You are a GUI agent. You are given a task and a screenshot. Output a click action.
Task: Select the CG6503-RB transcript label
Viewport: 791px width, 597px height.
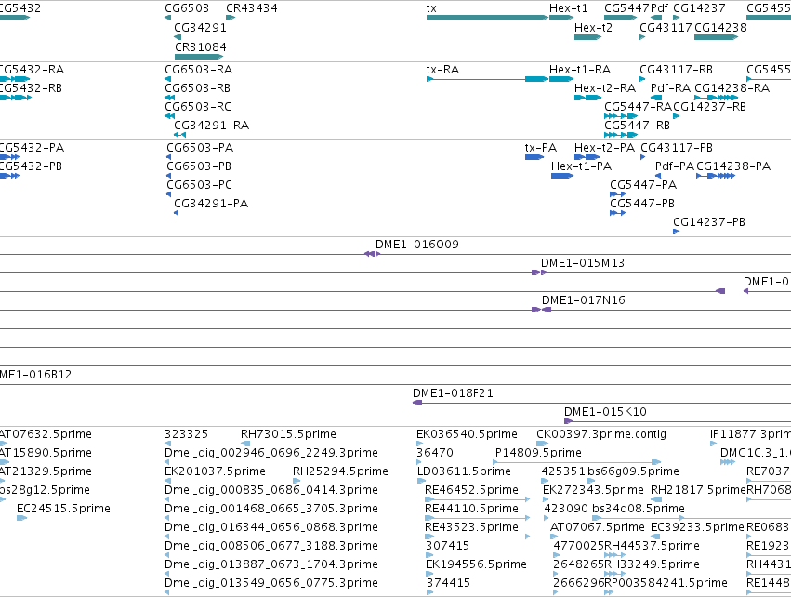pyautogui.click(x=197, y=87)
